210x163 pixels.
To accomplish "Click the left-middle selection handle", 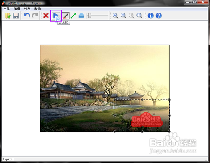I will tap(115, 116).
